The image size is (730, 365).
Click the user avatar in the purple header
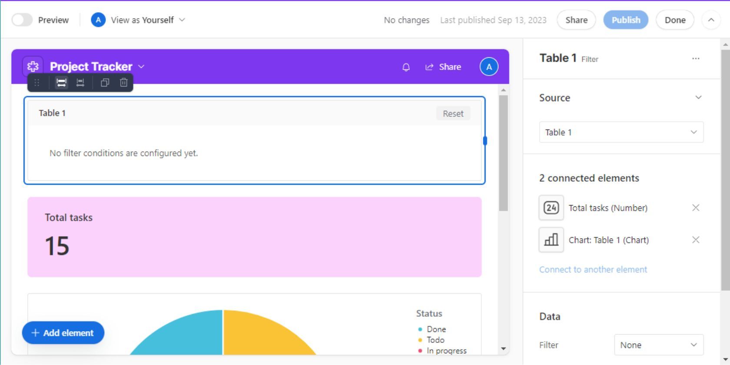tap(489, 67)
